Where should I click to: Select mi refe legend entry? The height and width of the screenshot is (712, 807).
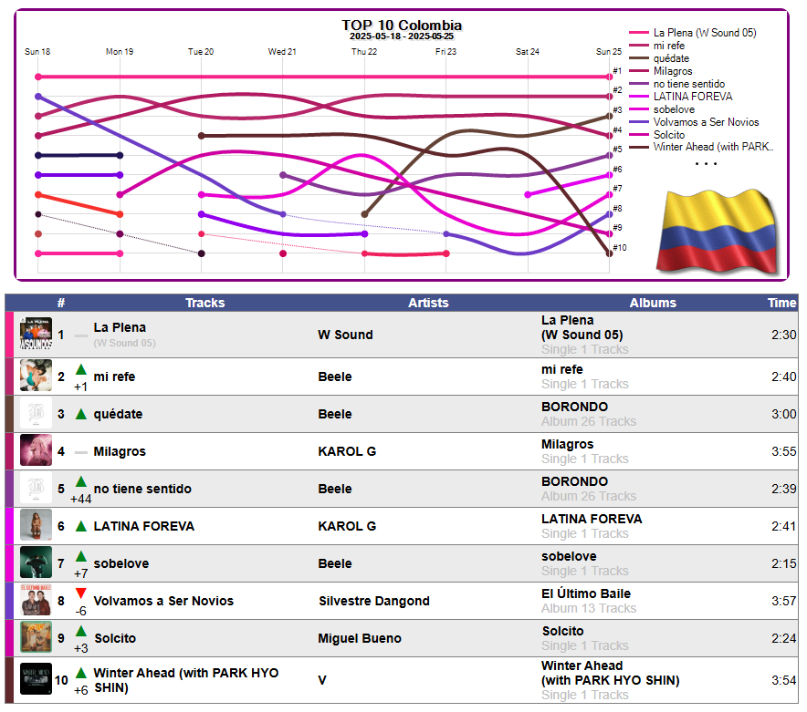(x=656, y=46)
